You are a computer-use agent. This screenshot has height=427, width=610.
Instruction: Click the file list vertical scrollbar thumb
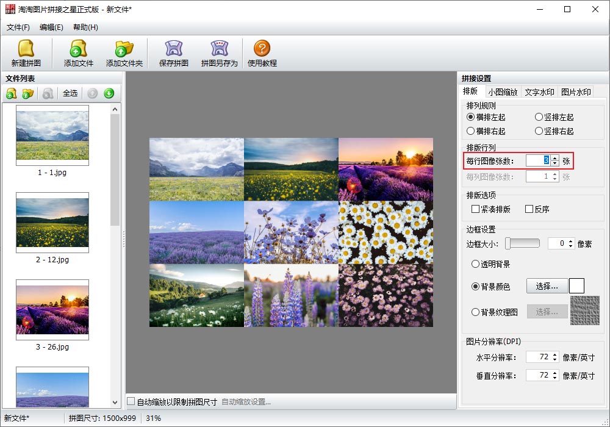coord(115,170)
